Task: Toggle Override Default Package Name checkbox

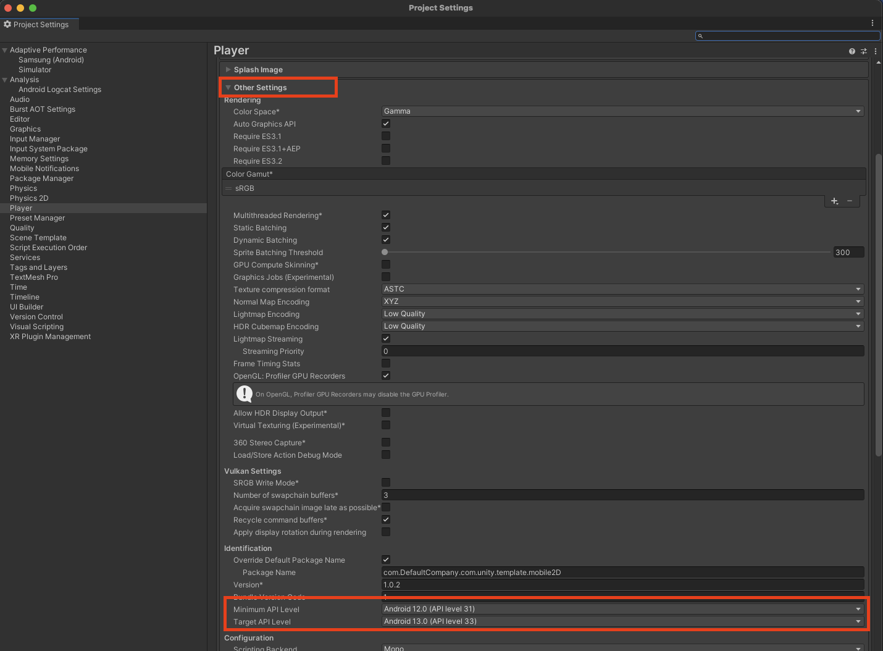Action: tap(386, 560)
